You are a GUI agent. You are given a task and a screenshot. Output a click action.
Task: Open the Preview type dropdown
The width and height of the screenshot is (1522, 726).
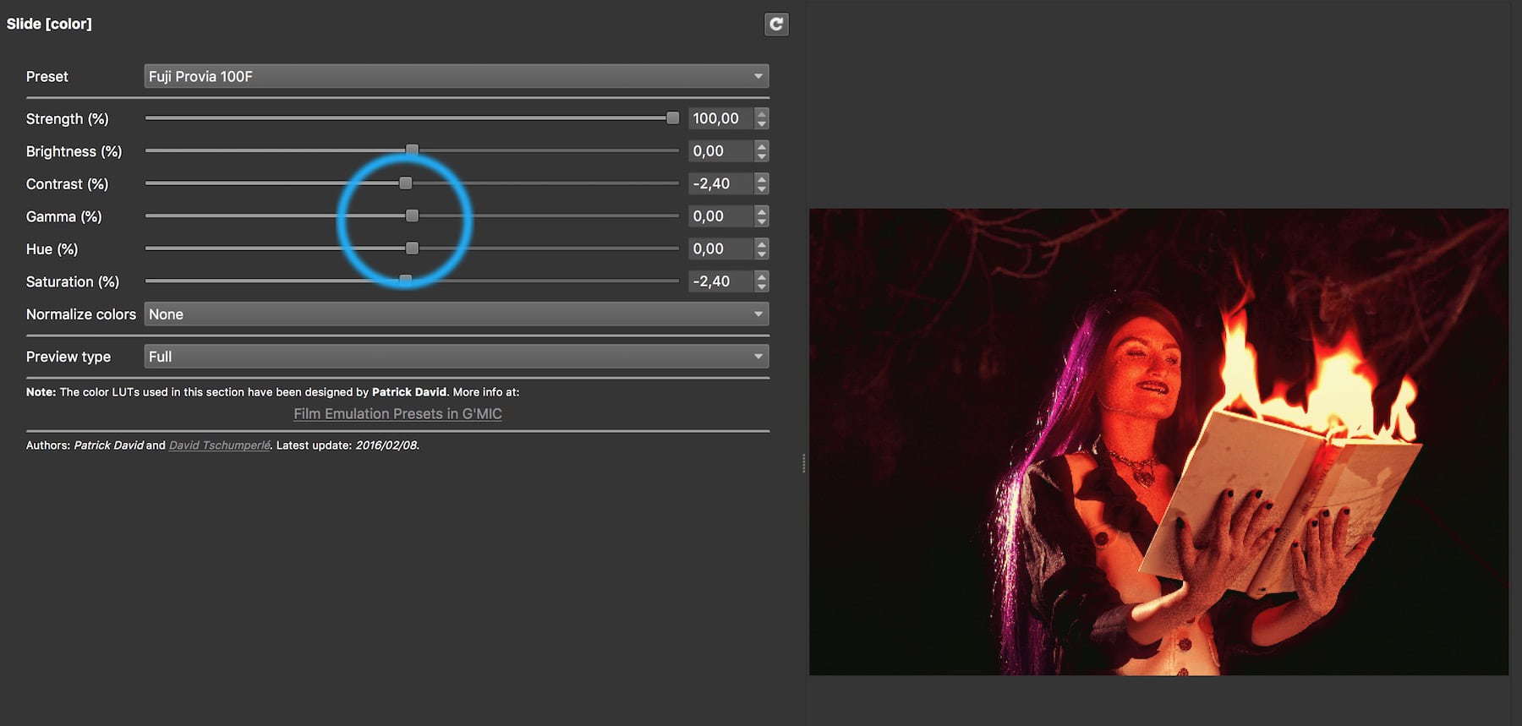[456, 357]
